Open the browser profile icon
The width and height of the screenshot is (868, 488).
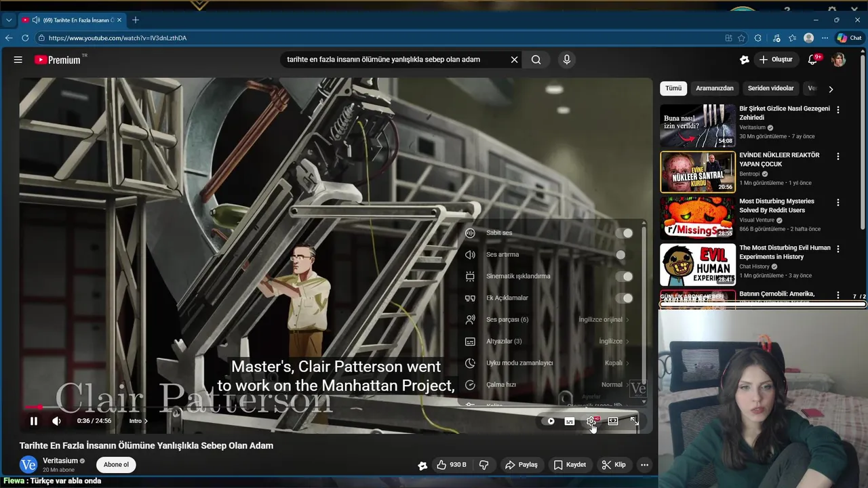click(x=808, y=38)
